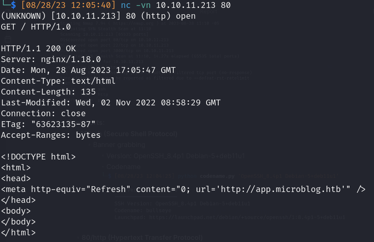
Task: Click the http-equiv="Refresh" attribute
Action: click(x=81, y=189)
